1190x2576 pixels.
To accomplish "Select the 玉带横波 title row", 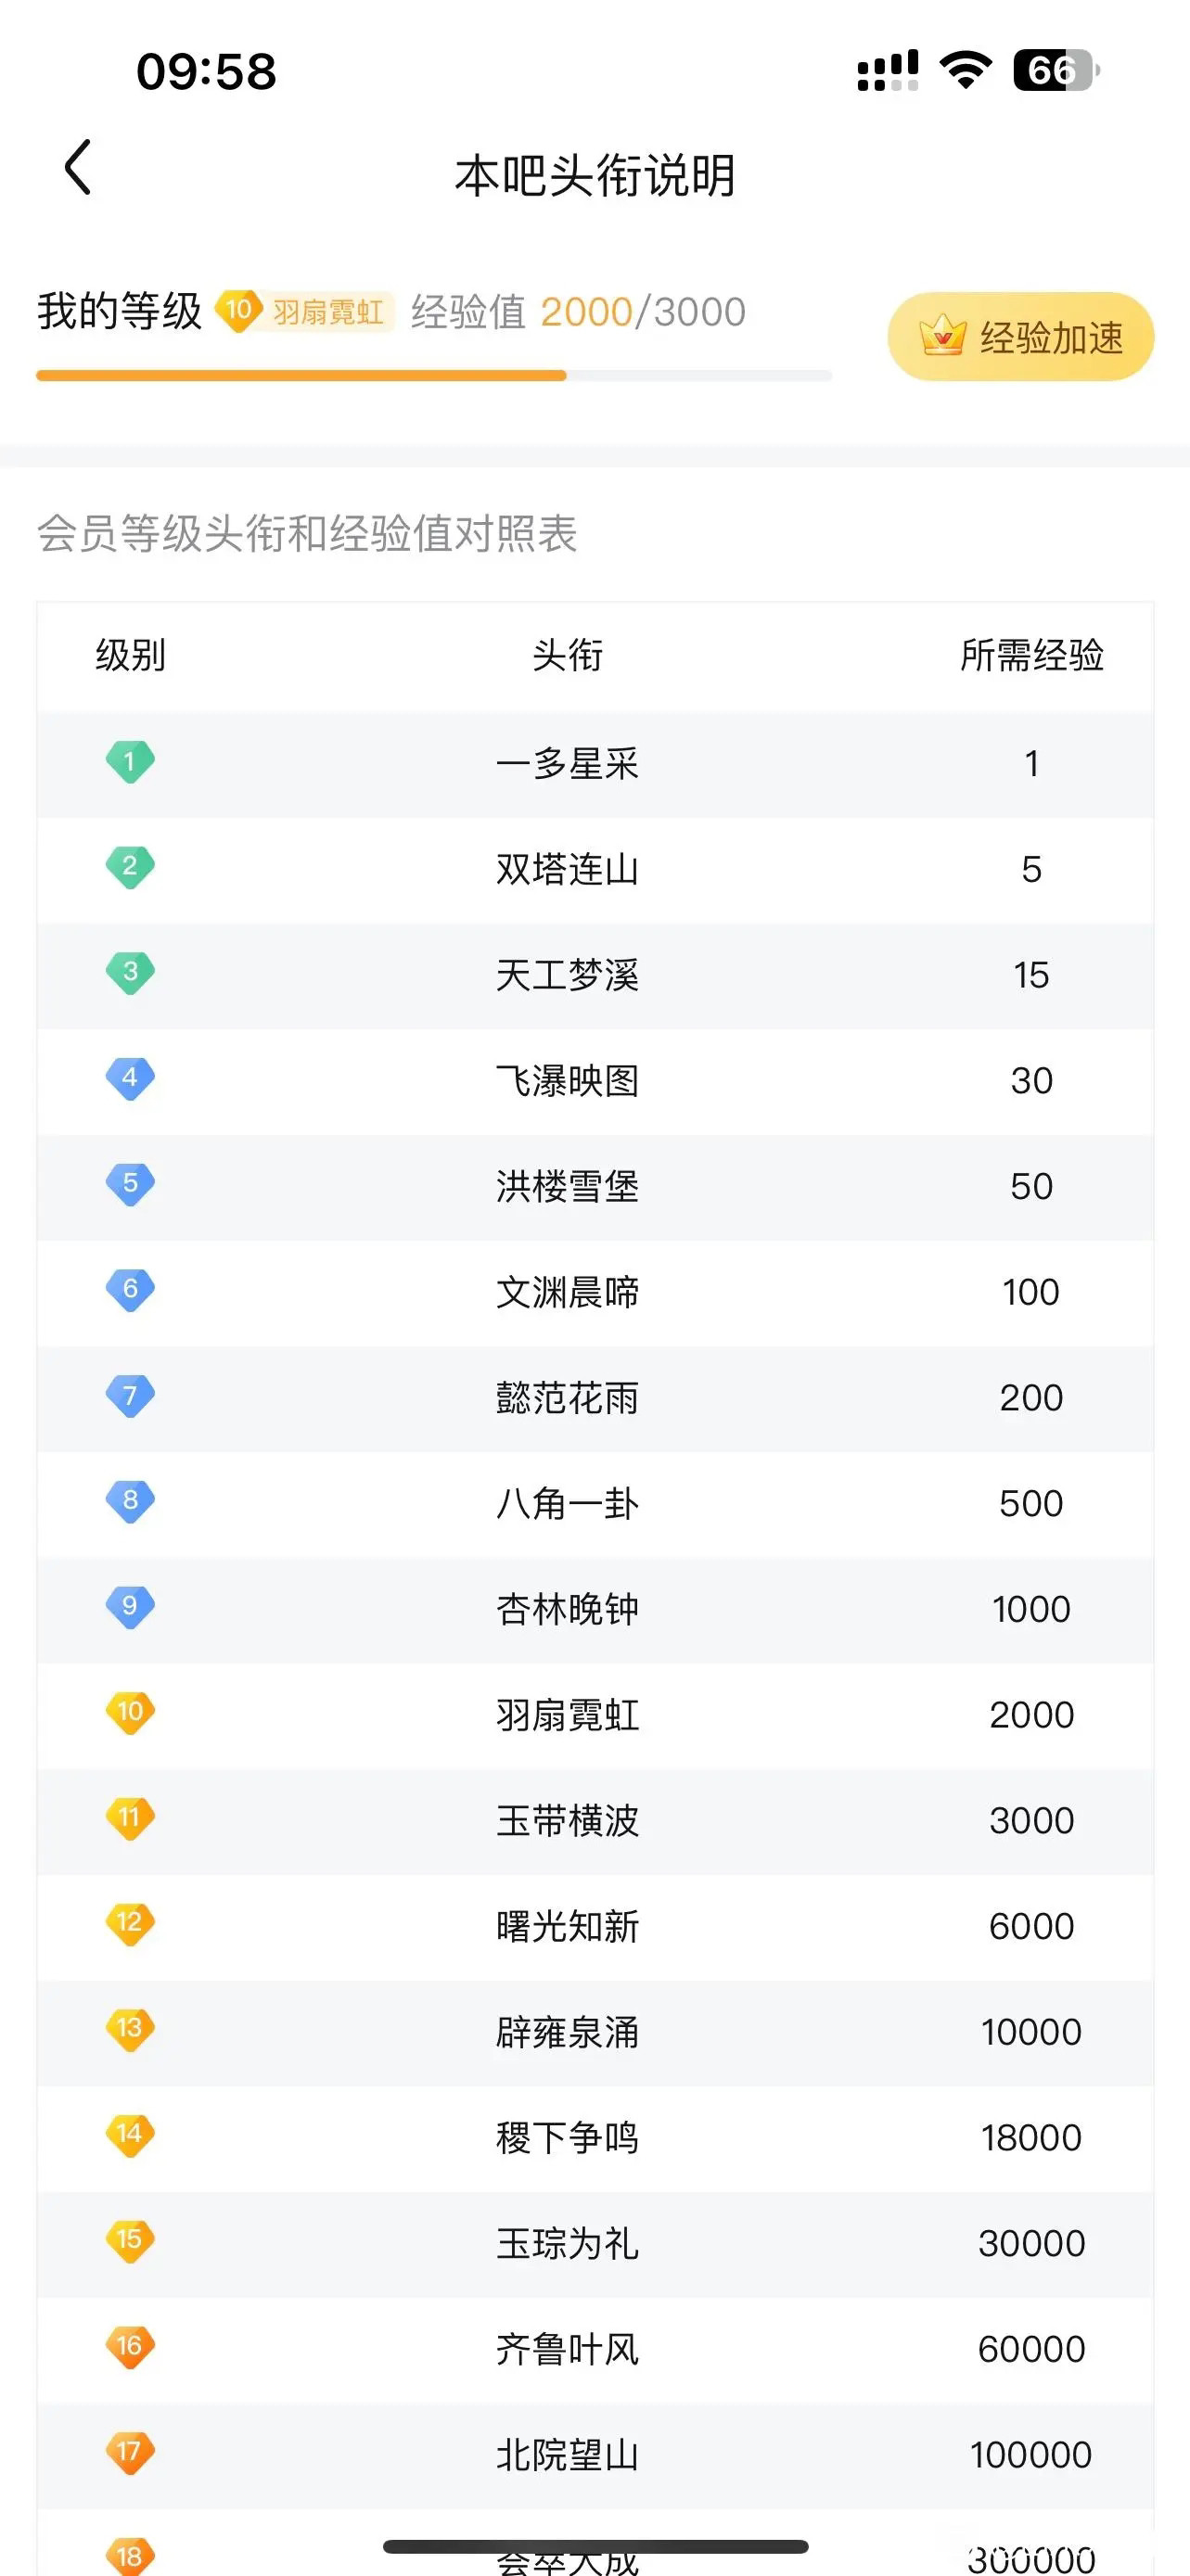I will tap(595, 1821).
